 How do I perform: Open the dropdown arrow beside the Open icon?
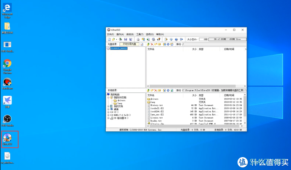click(x=116, y=39)
